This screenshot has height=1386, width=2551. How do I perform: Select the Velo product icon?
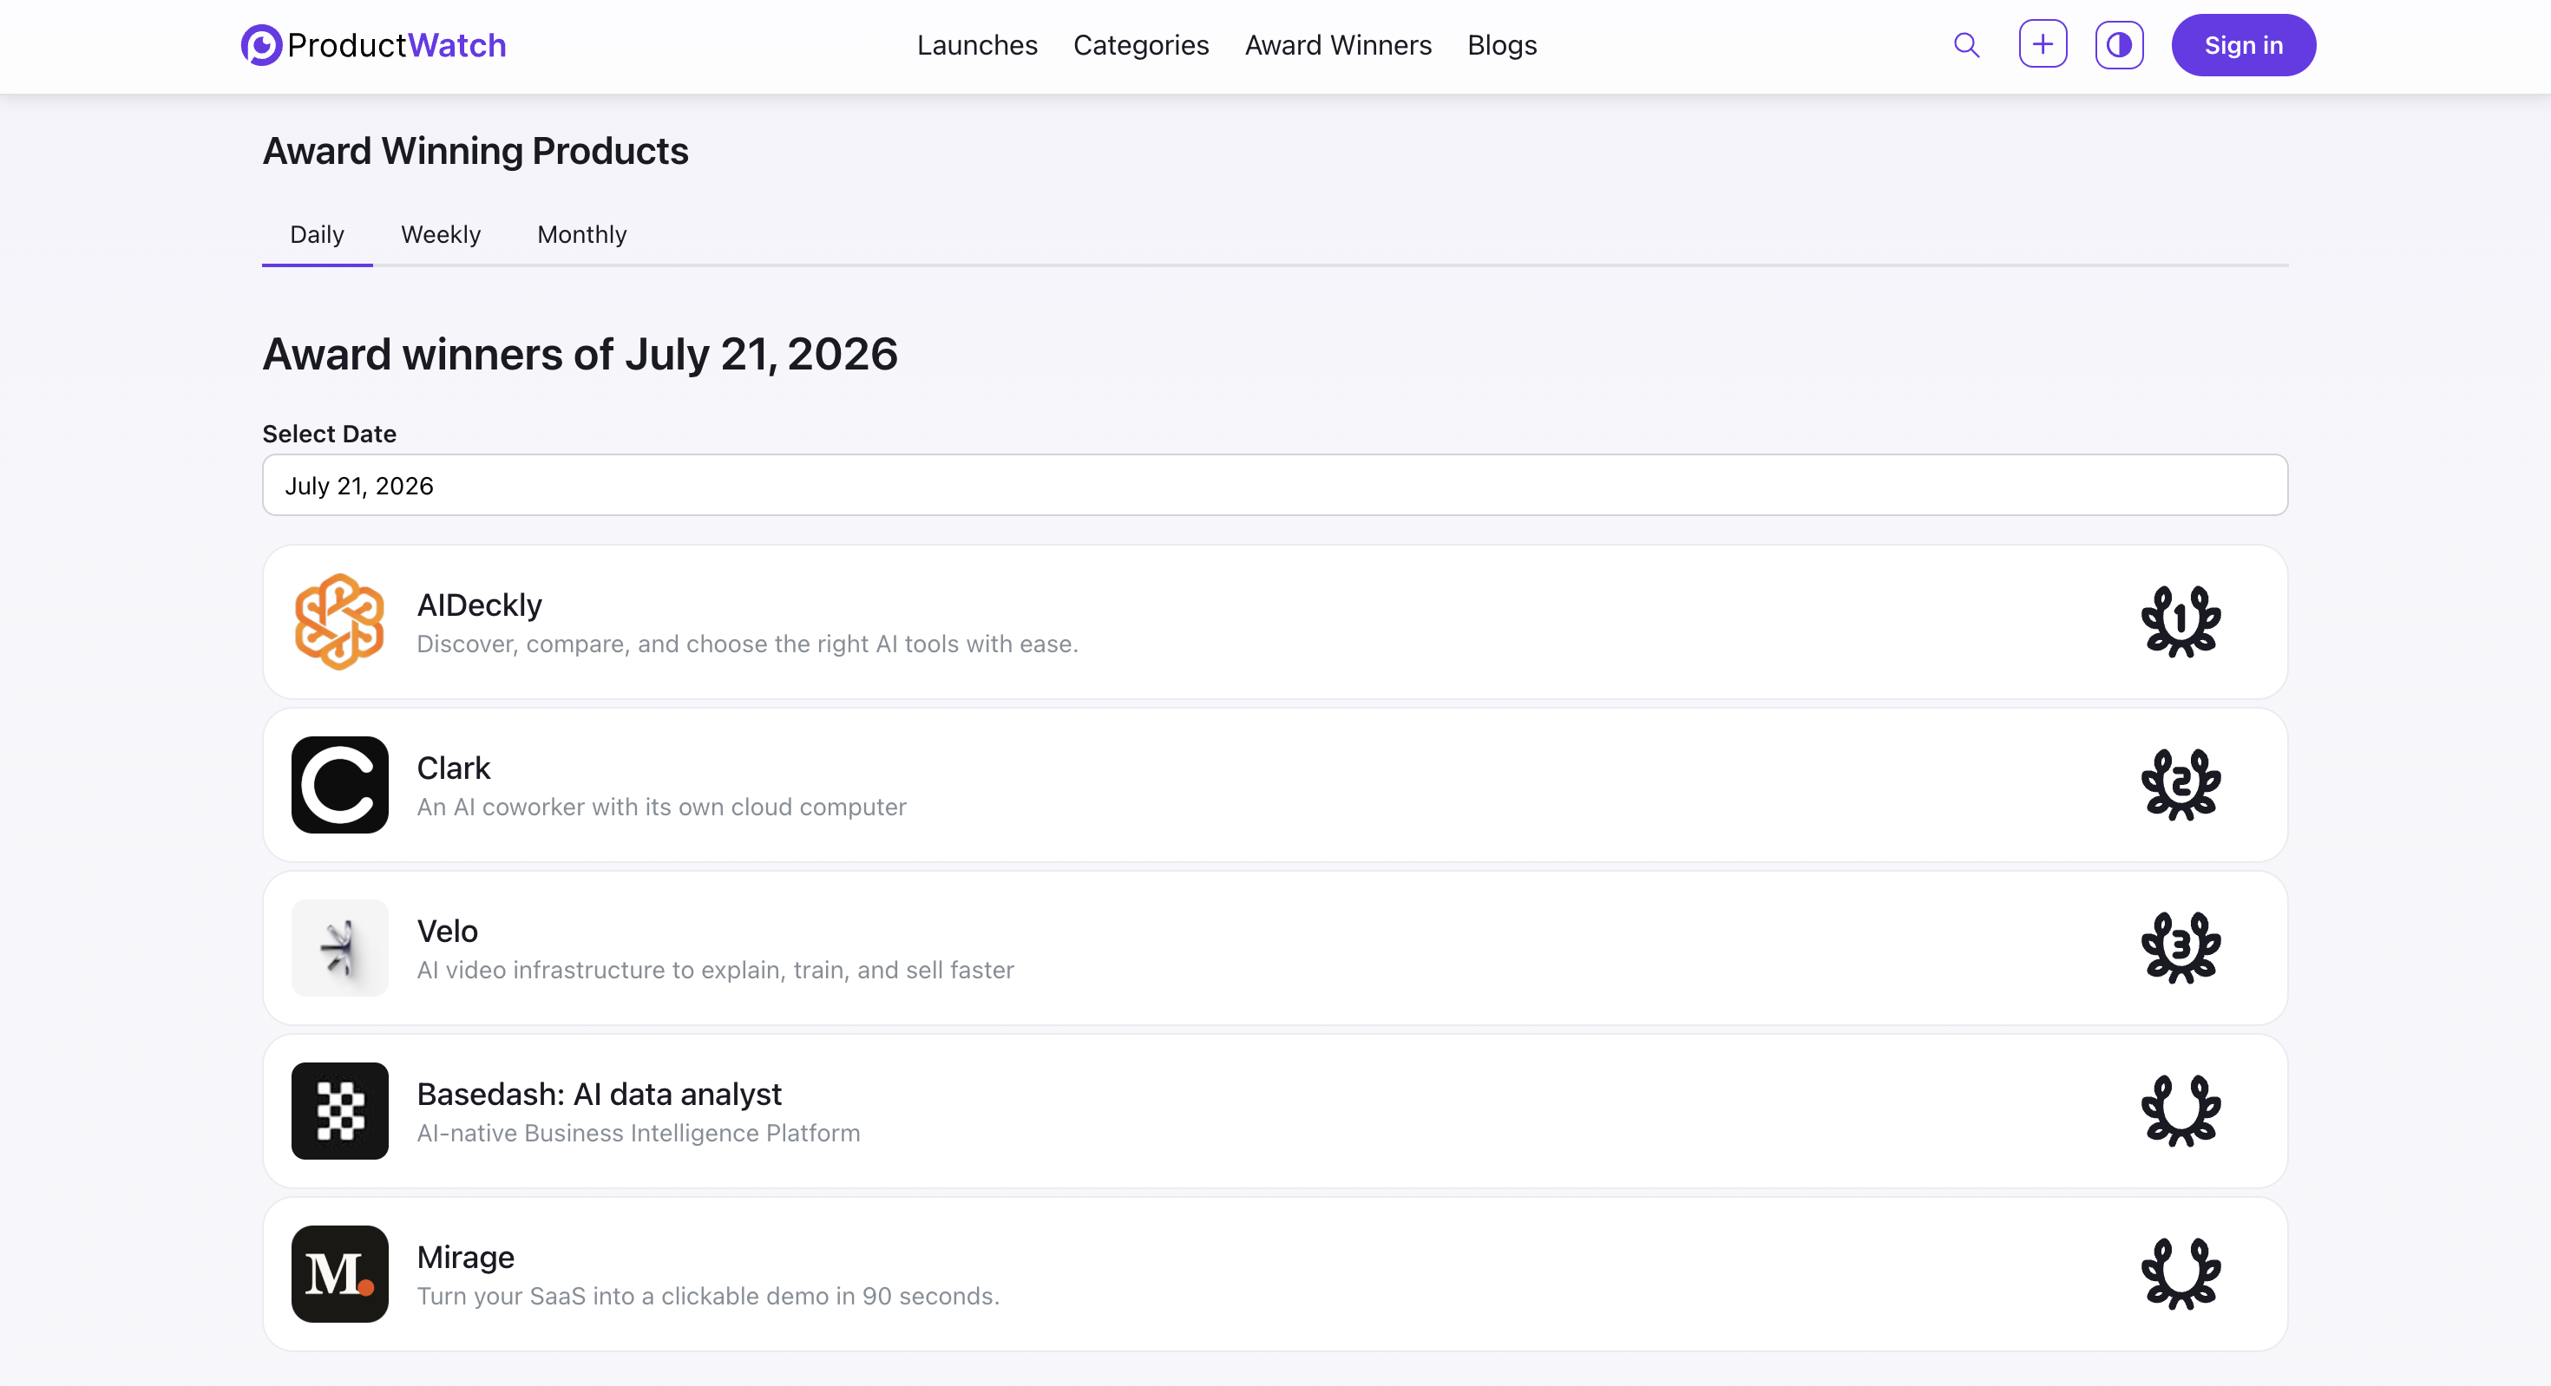click(x=339, y=947)
